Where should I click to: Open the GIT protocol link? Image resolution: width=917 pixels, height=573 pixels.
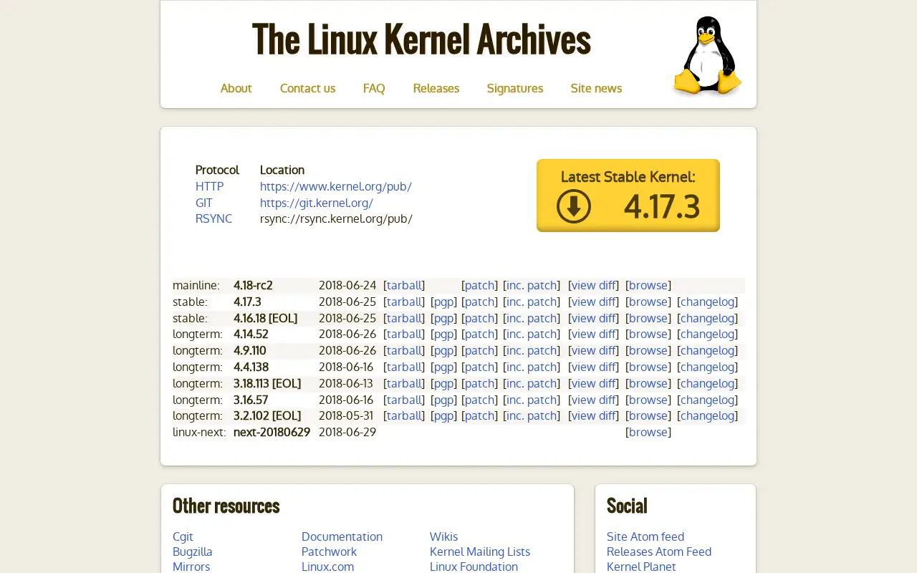click(x=204, y=203)
